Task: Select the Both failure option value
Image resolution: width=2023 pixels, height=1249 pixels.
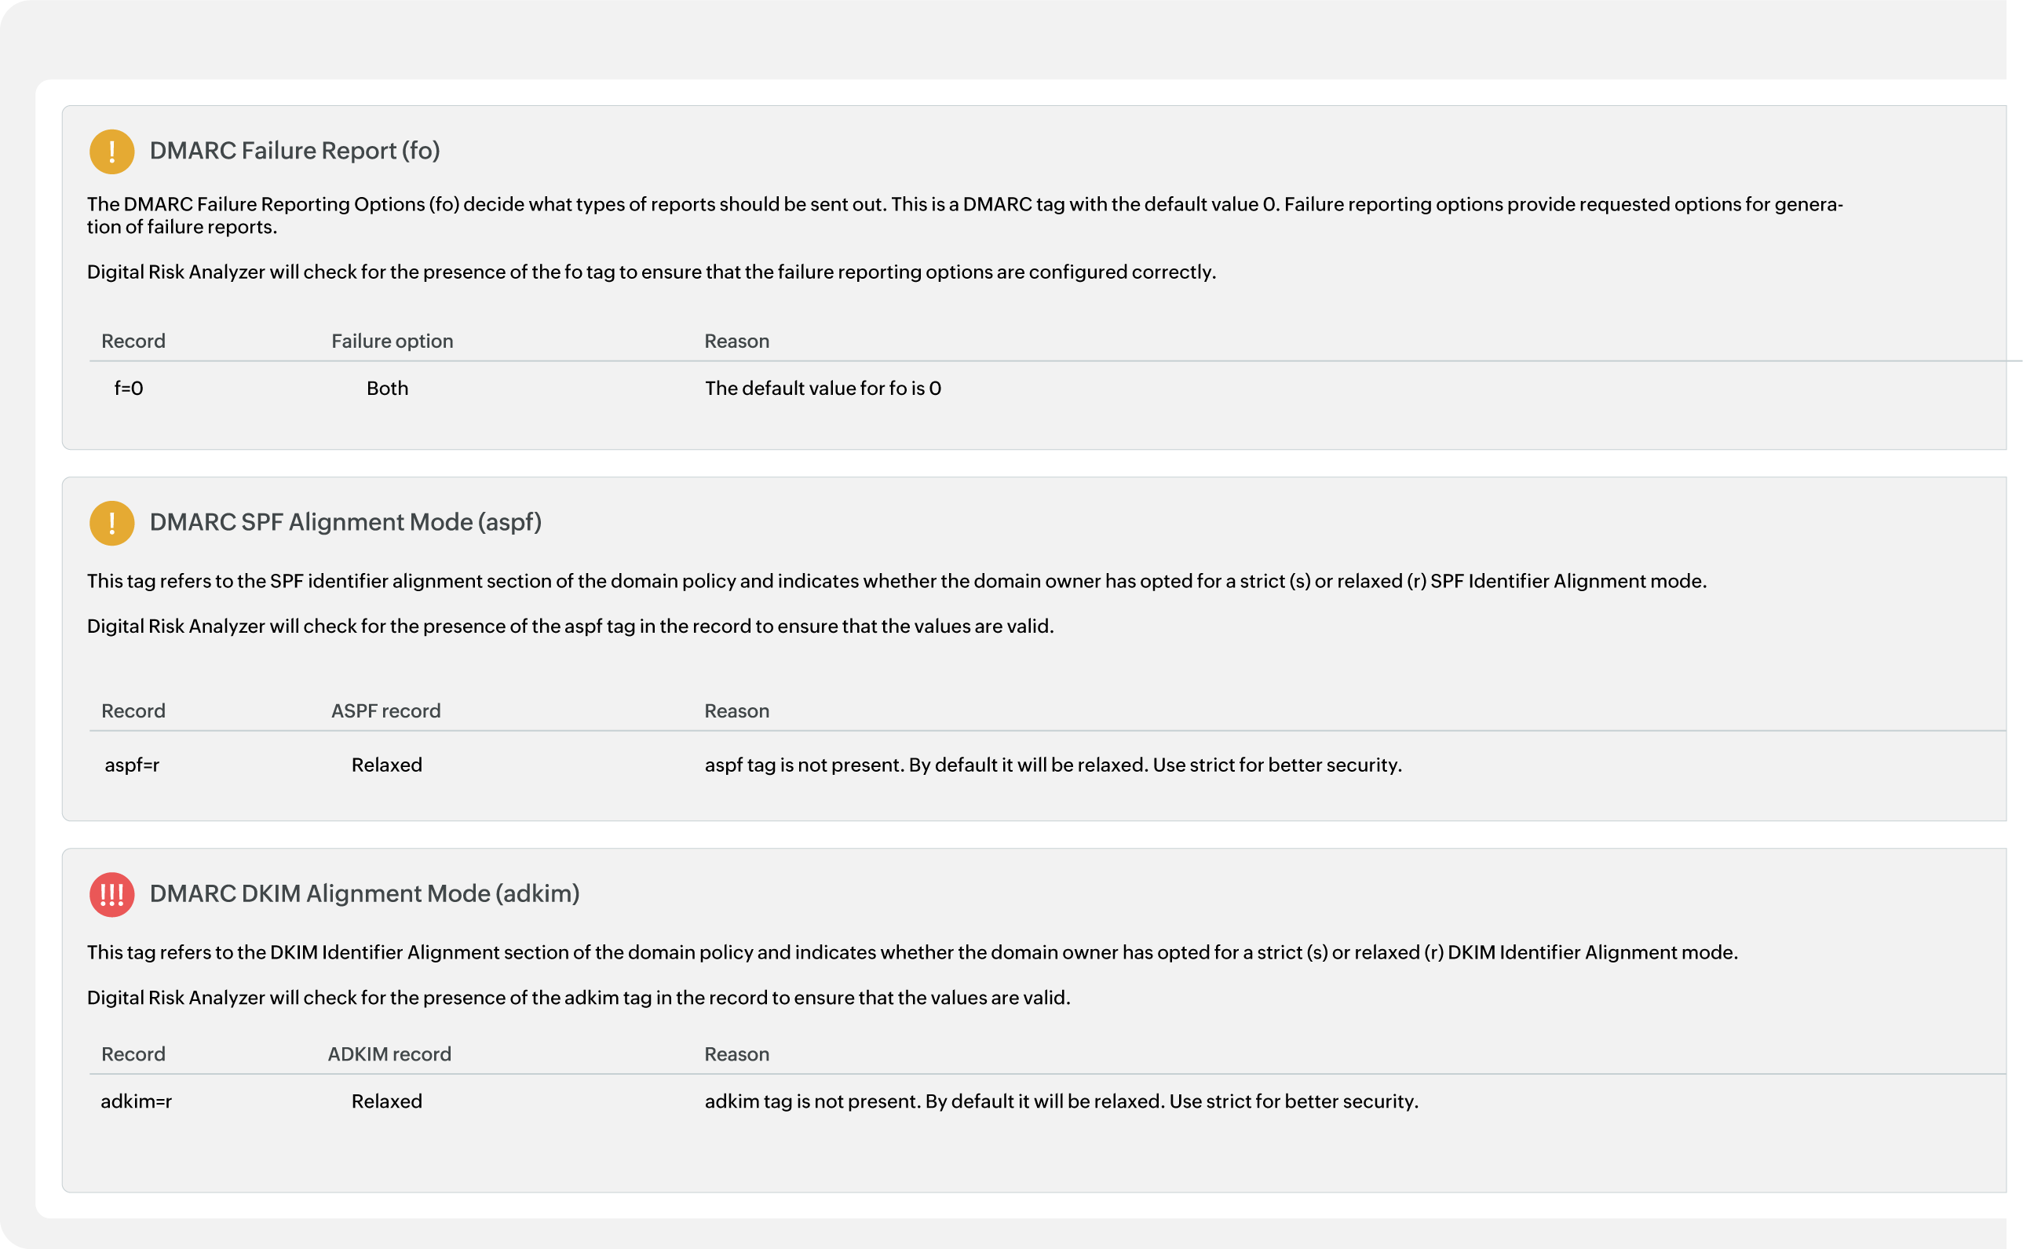Action: [388, 389]
